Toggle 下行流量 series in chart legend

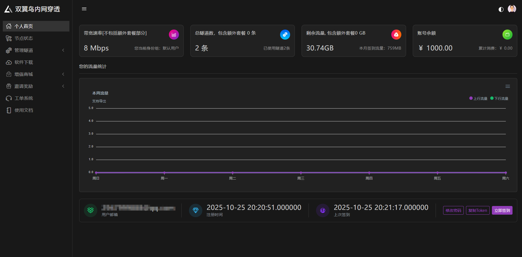(x=499, y=98)
